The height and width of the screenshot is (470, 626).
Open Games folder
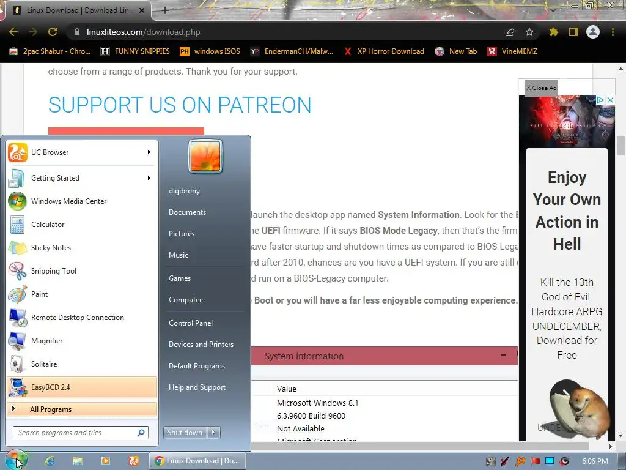click(x=180, y=278)
